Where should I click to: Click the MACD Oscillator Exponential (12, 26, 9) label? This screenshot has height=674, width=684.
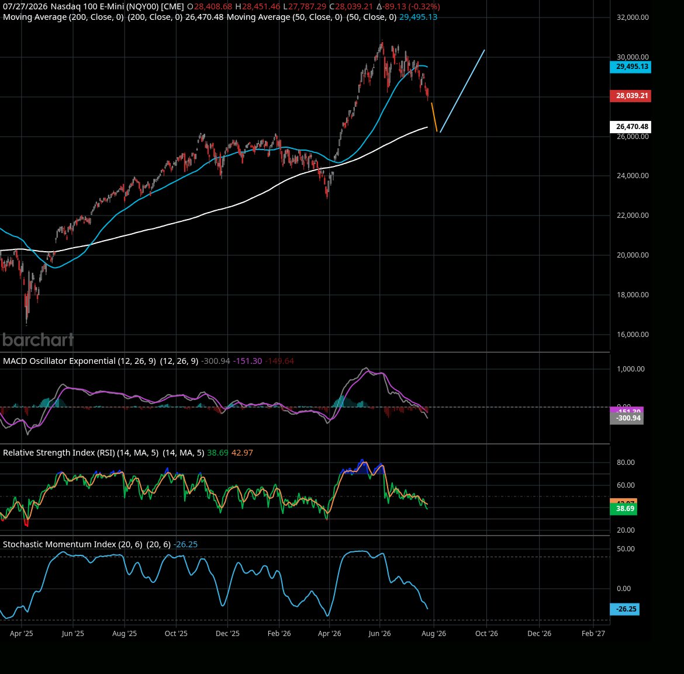[x=80, y=361]
